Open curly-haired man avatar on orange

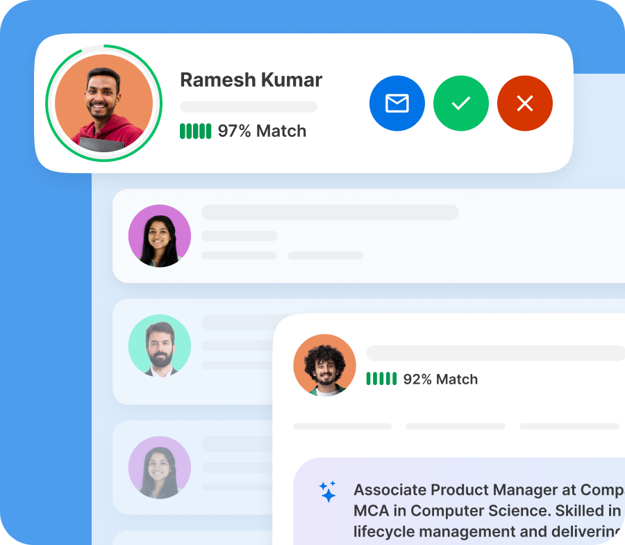(x=324, y=365)
